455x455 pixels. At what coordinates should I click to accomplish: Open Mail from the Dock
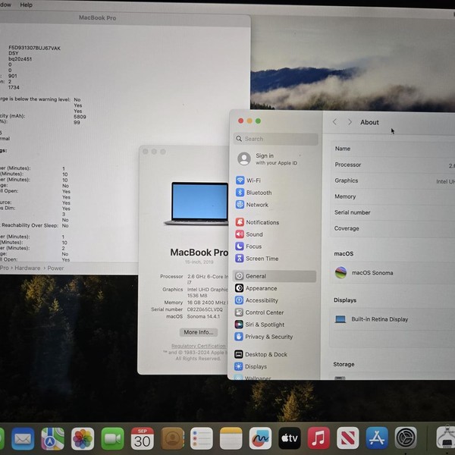(23, 438)
